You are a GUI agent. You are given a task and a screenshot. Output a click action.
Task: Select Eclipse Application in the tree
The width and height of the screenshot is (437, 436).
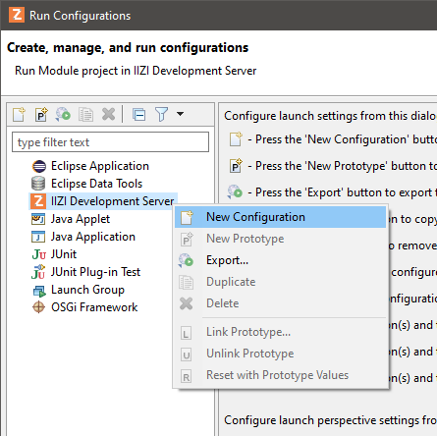(100, 166)
